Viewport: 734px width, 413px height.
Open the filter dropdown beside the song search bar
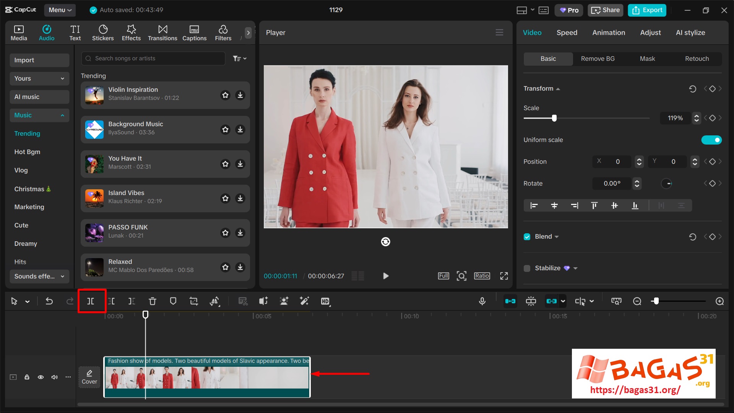coord(240,58)
